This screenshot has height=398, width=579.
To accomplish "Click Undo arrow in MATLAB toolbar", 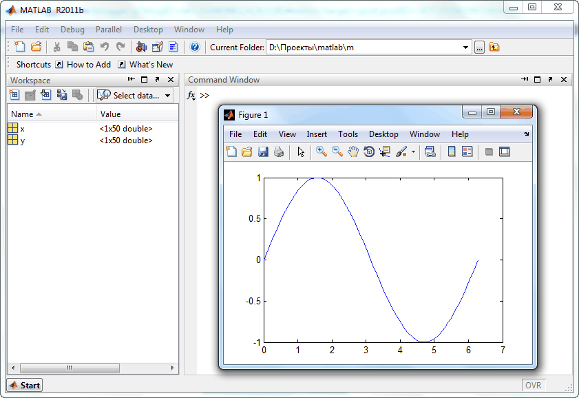I will pyautogui.click(x=105, y=47).
